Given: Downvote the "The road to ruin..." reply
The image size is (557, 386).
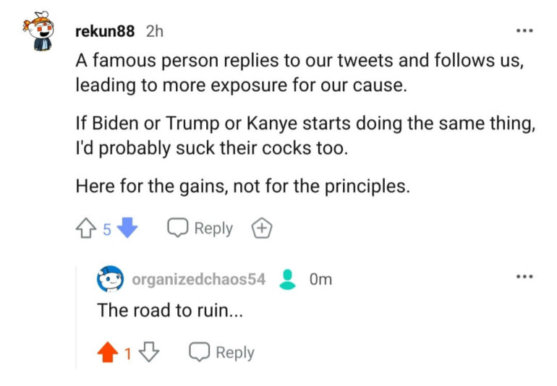Looking at the screenshot, I should pyautogui.click(x=149, y=353).
